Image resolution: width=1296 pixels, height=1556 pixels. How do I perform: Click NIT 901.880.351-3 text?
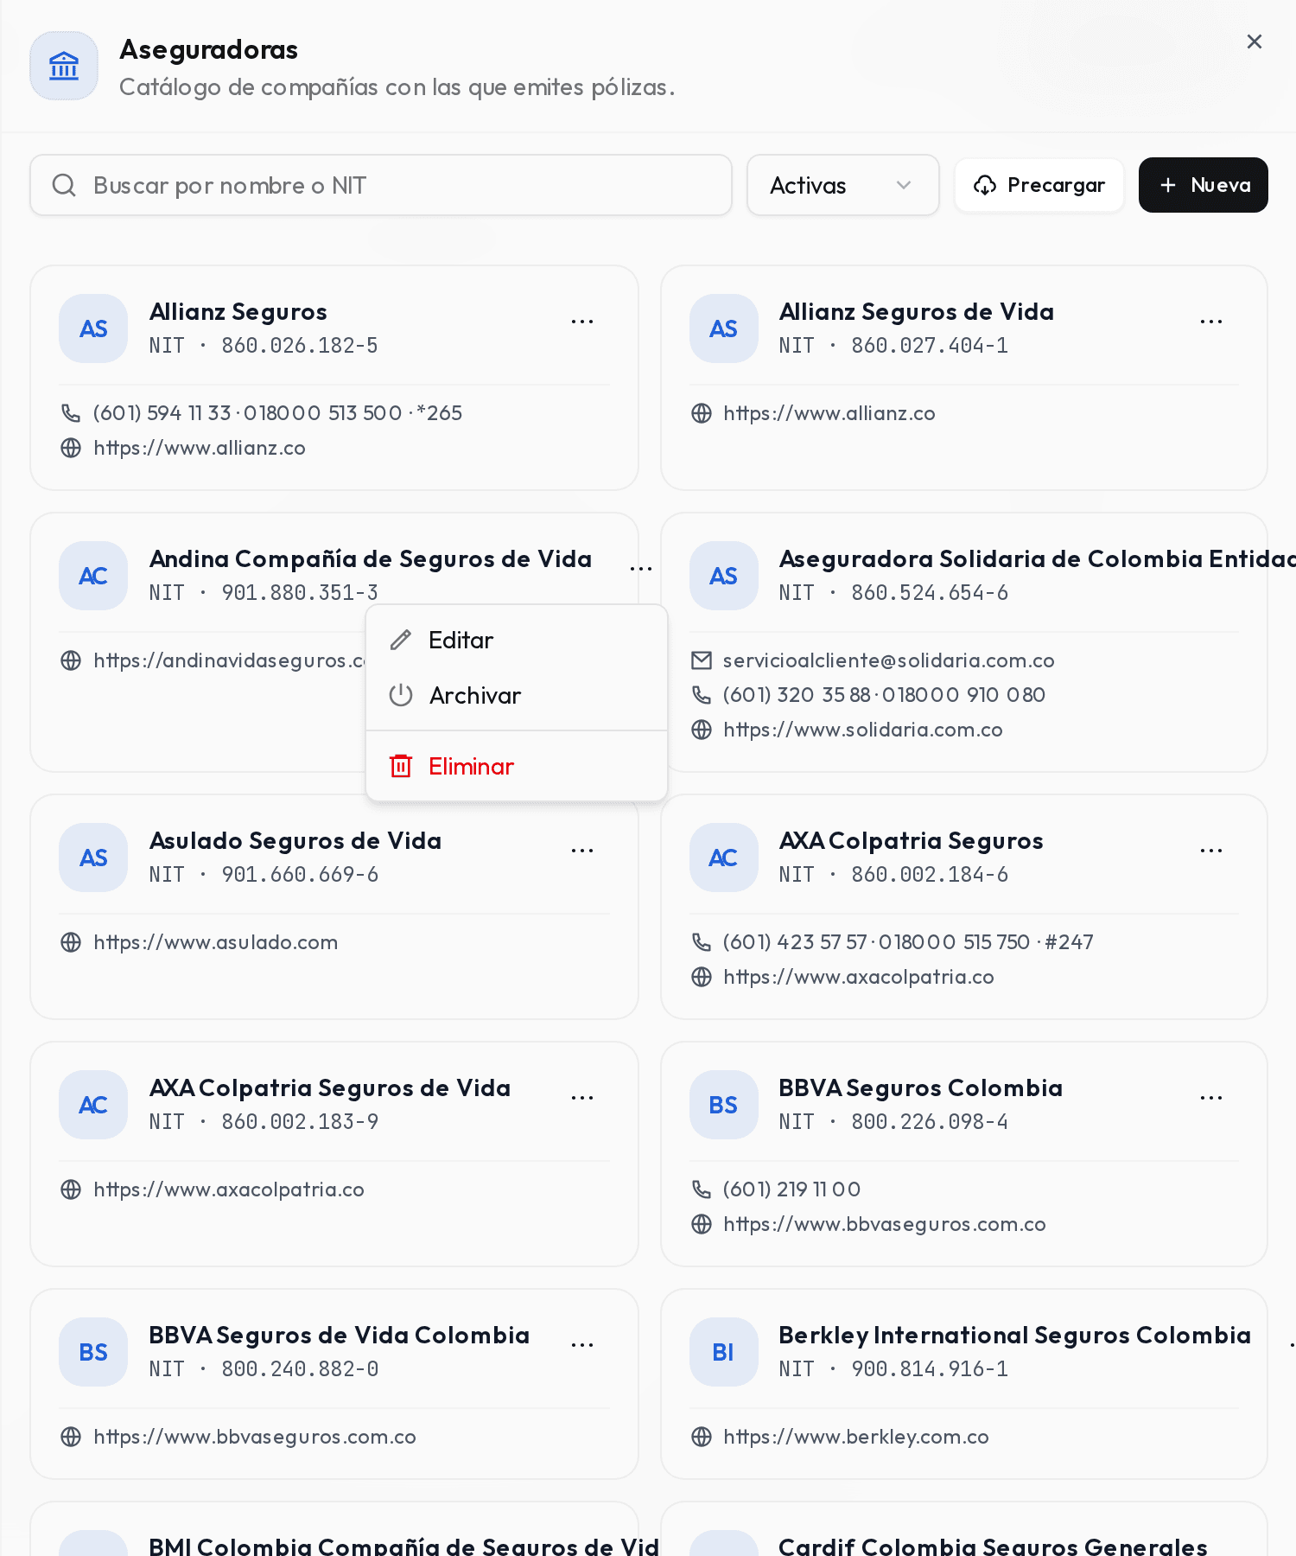264,593
